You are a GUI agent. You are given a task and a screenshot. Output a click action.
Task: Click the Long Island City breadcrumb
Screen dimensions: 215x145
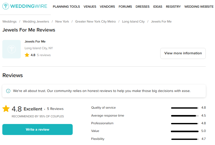[x=133, y=22]
